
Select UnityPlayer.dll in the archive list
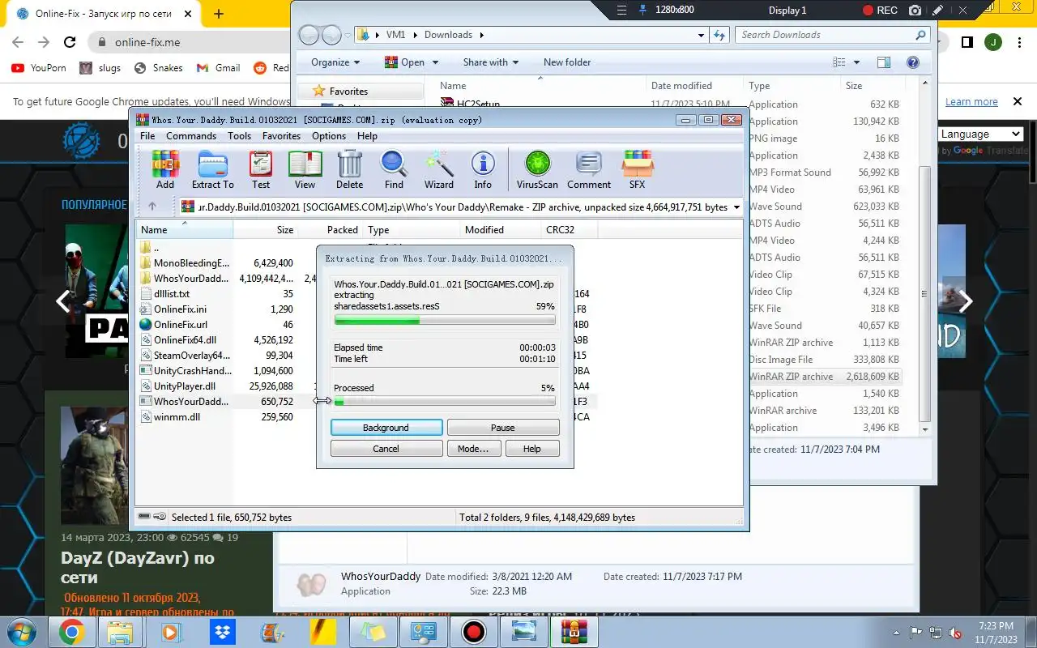coord(185,386)
